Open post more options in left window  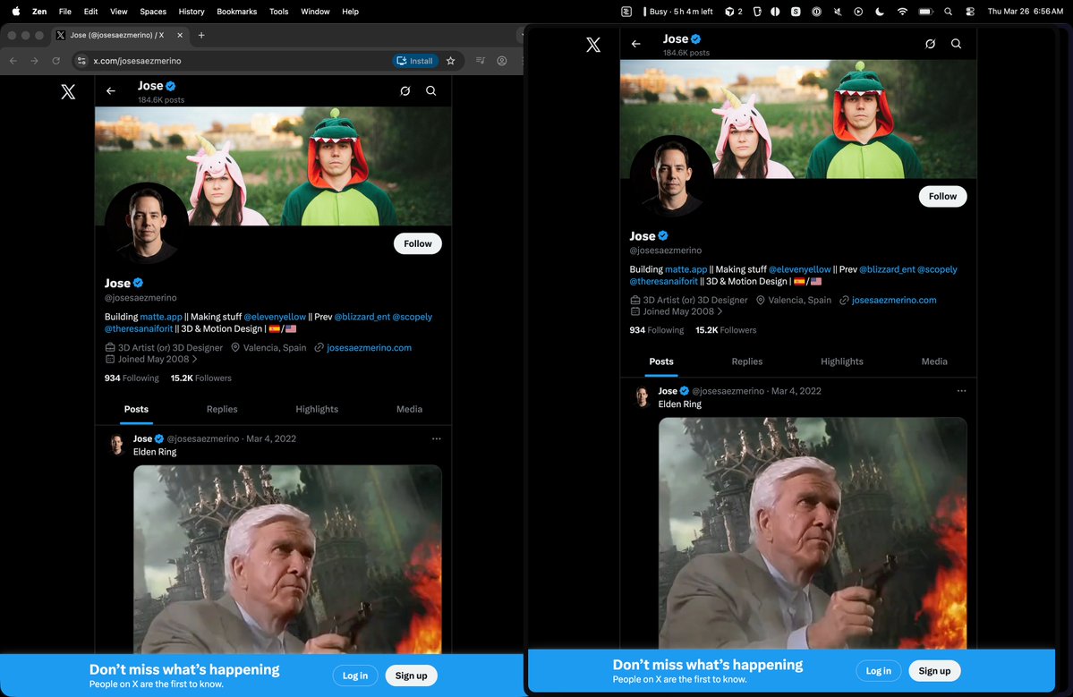[x=437, y=438]
